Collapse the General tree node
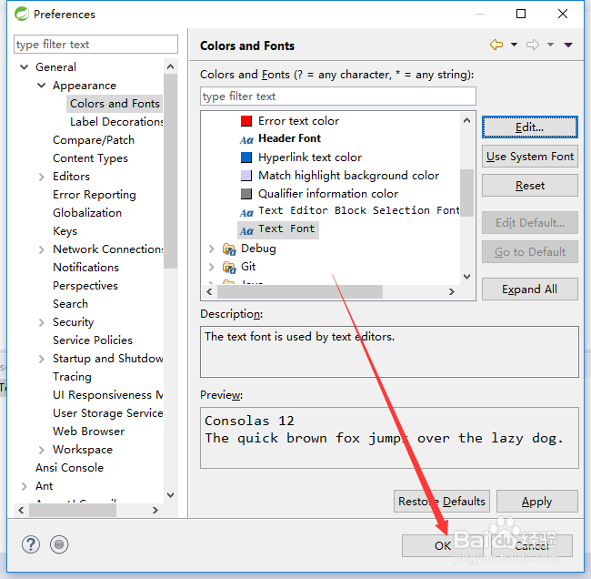Image resolution: width=591 pixels, height=579 pixels. coord(25,67)
